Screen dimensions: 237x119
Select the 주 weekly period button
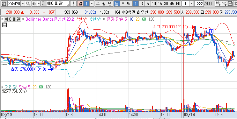pos(98,3)
